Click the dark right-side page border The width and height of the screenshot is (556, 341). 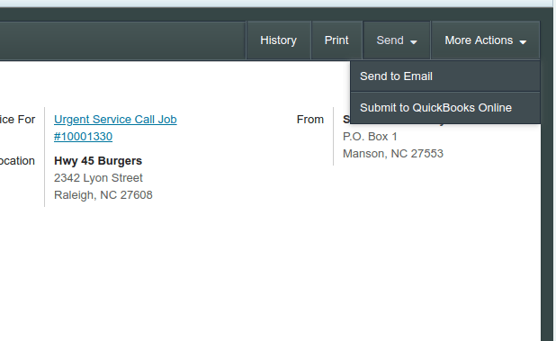click(x=546, y=199)
